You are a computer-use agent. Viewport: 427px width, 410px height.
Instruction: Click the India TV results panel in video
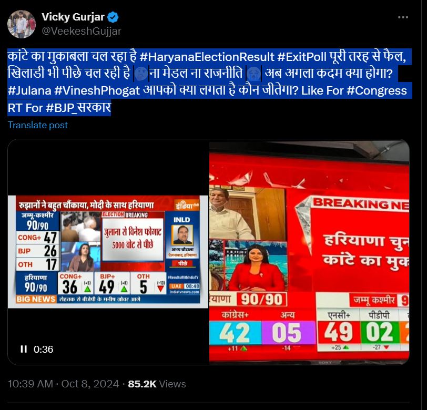coord(108,252)
